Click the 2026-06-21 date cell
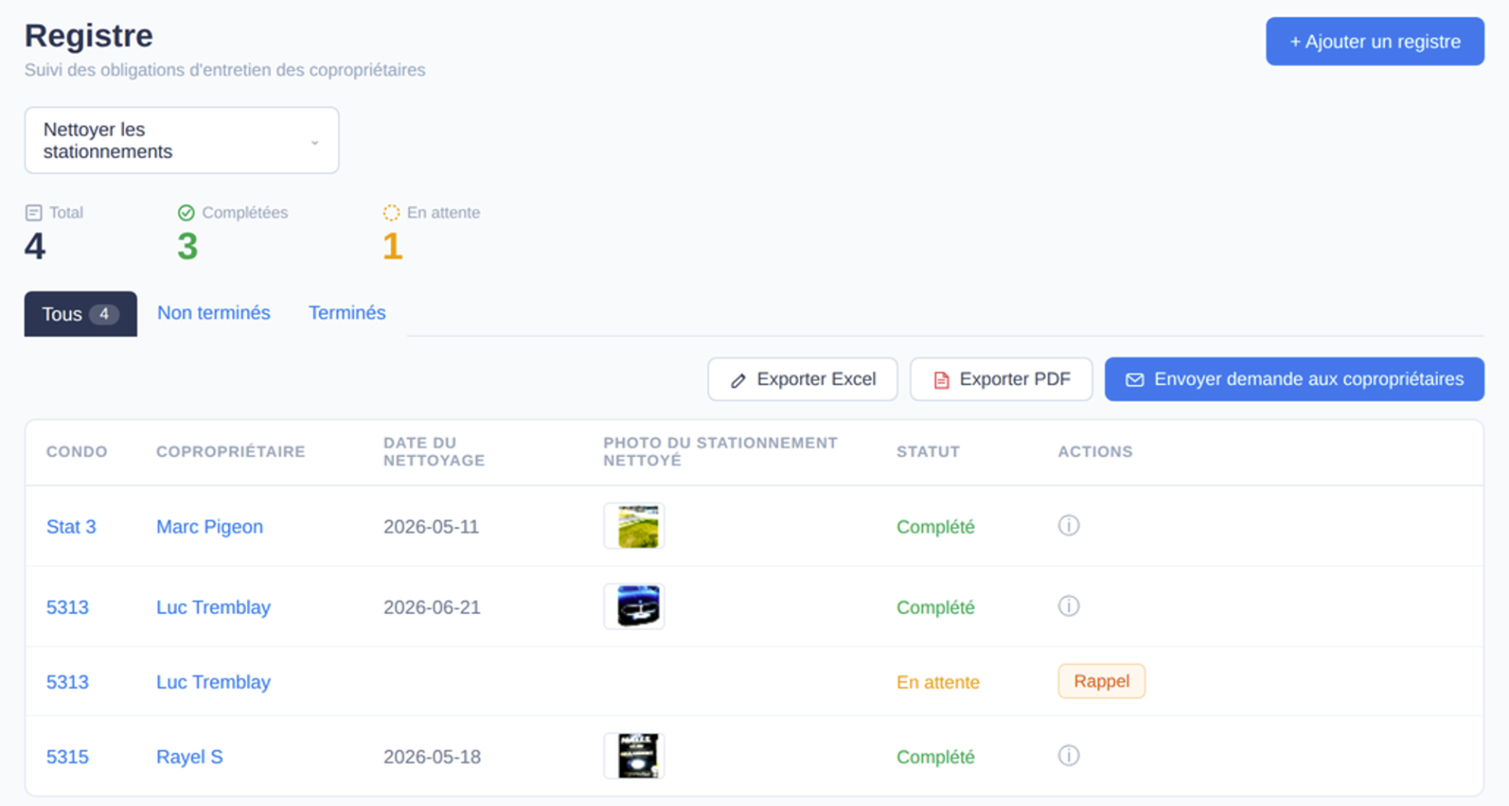 point(431,607)
